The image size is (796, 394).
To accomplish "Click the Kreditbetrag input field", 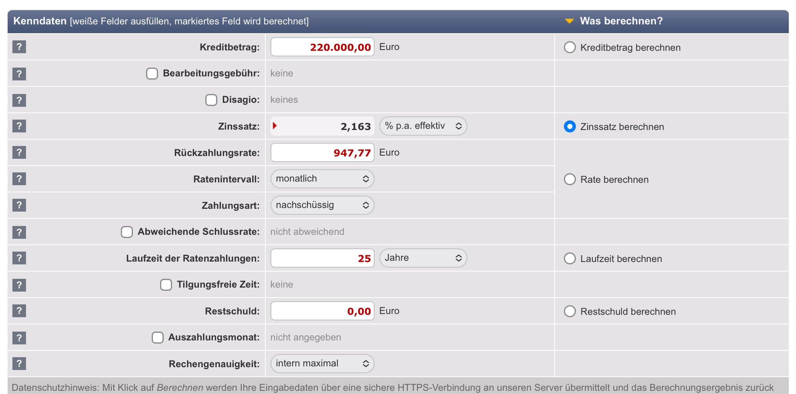I will [x=322, y=47].
